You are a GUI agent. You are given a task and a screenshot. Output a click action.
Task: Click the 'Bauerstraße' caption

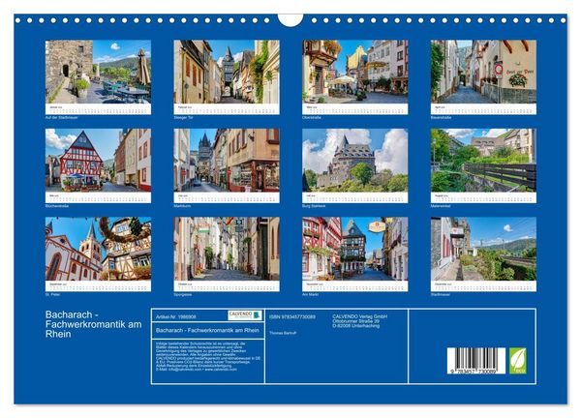tap(441, 117)
